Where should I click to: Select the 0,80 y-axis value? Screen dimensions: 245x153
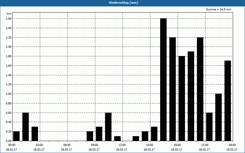coord(9,103)
